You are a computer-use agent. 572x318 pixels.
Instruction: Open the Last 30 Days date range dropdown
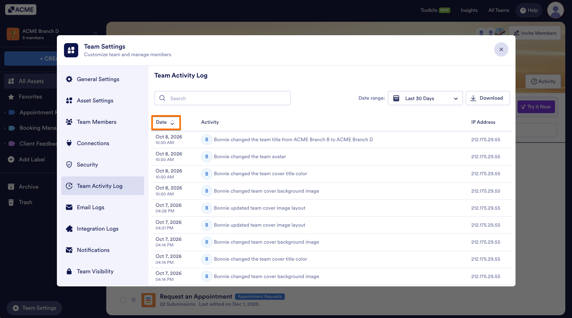click(425, 98)
